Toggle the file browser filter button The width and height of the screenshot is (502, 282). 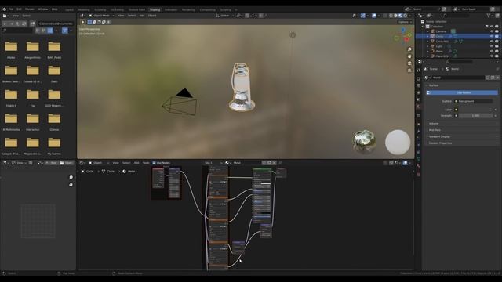click(x=64, y=31)
